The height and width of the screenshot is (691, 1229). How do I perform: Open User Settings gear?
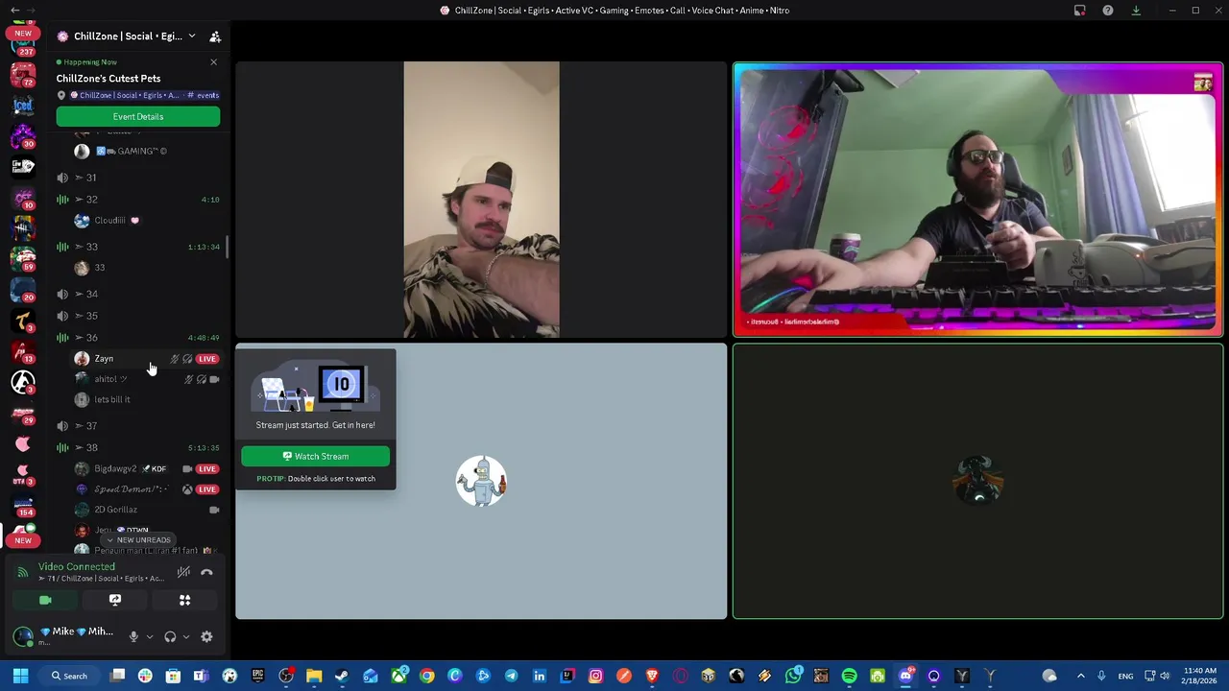click(206, 636)
